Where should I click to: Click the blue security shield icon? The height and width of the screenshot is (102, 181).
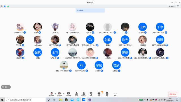point(5,6)
